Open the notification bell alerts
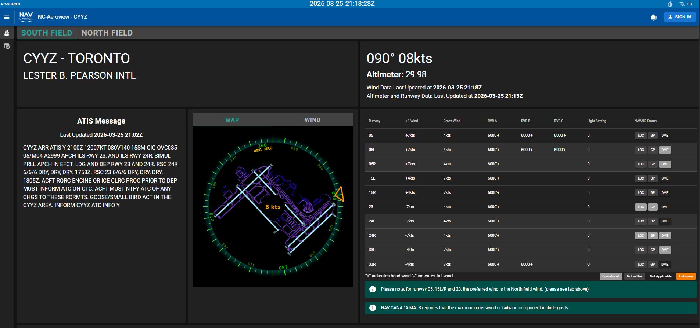The image size is (700, 328). click(654, 17)
